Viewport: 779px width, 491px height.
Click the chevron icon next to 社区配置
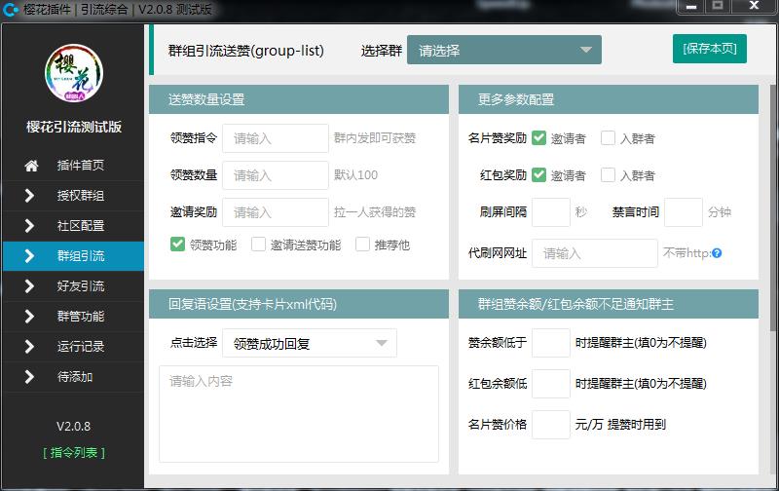coord(29,226)
